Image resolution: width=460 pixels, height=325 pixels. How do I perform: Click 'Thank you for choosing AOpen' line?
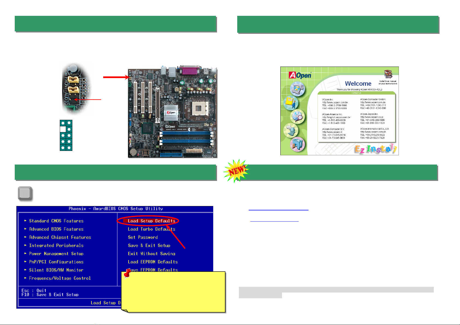359,90
